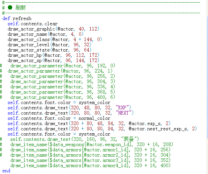Image resolution: width=208 pixels, height=174 pixels.
Task: Click the commented draw_actor_parameter 192, 0 line
Action: click(57, 66)
